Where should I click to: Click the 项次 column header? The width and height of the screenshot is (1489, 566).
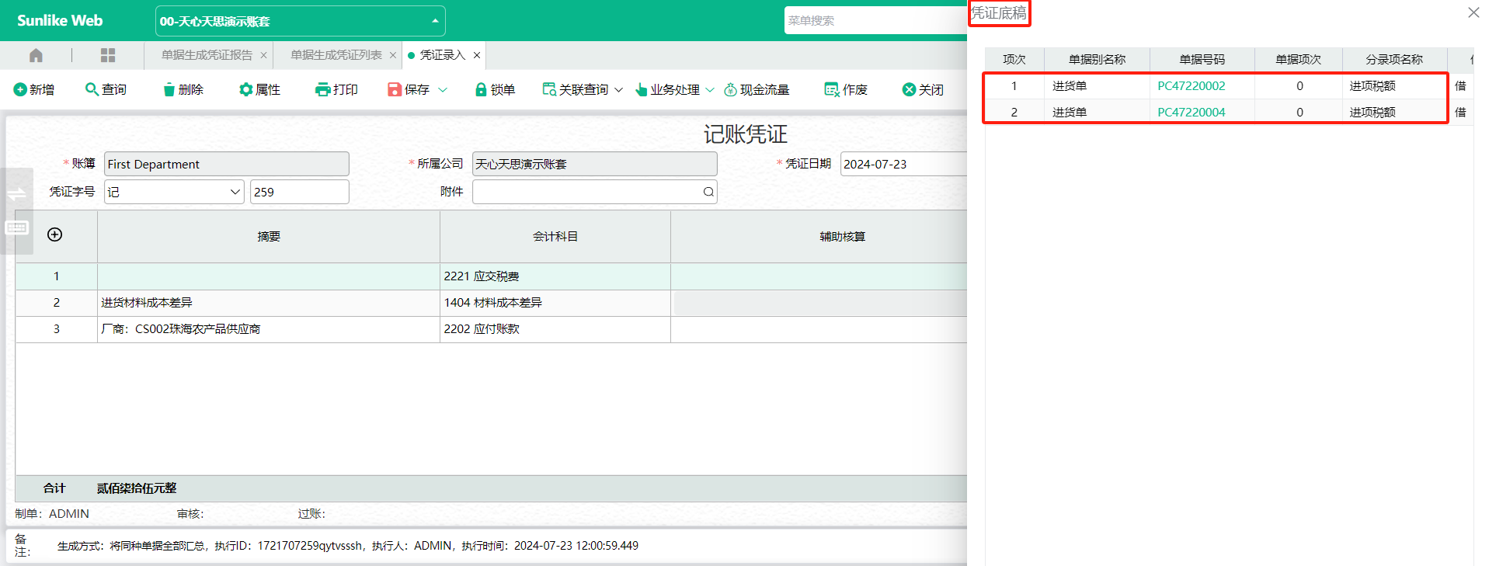[x=1014, y=60]
